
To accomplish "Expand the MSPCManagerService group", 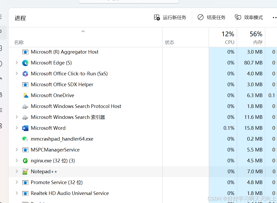I will click(x=17, y=150).
